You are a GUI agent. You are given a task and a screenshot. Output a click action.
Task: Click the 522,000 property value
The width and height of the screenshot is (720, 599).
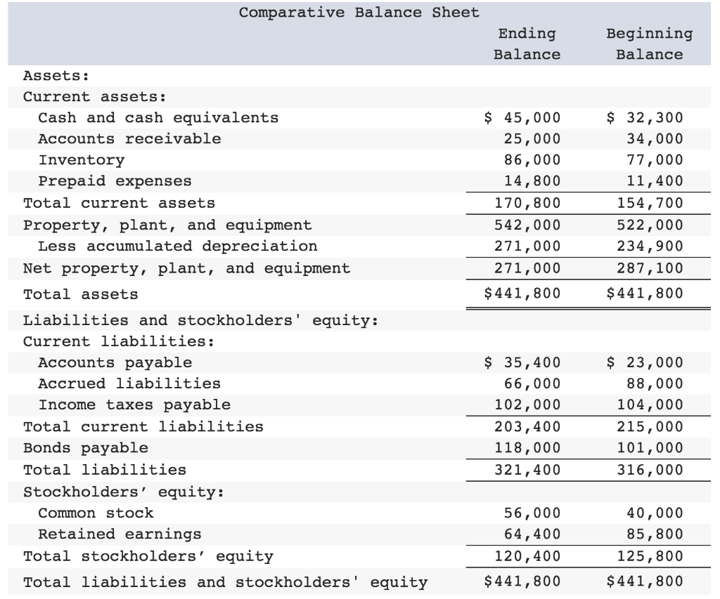650,225
